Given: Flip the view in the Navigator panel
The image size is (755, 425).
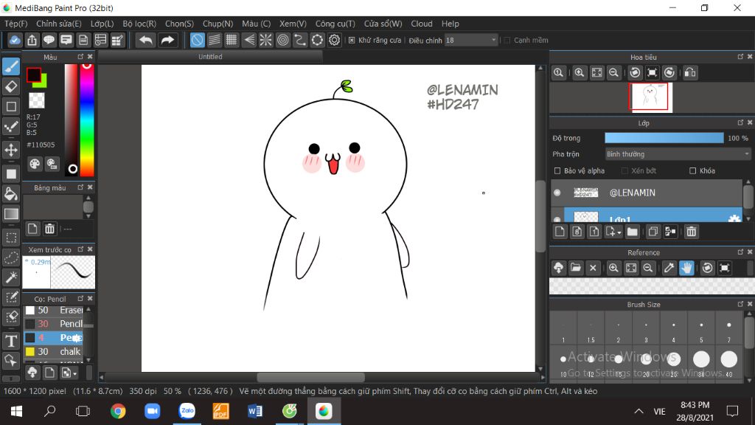Looking at the screenshot, I should (690, 73).
